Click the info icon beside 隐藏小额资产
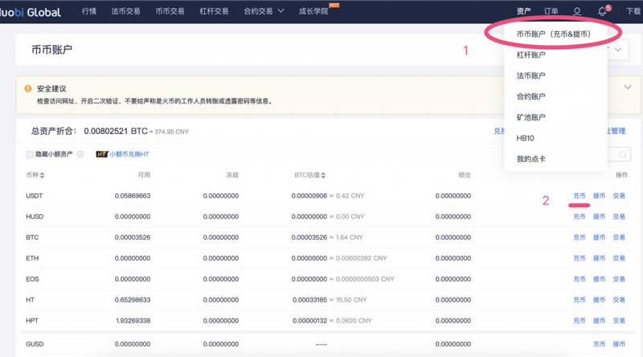 tap(80, 153)
